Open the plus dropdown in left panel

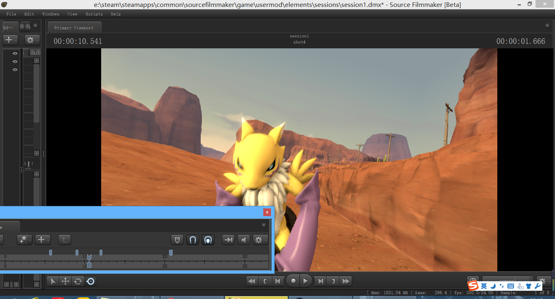click(x=10, y=40)
